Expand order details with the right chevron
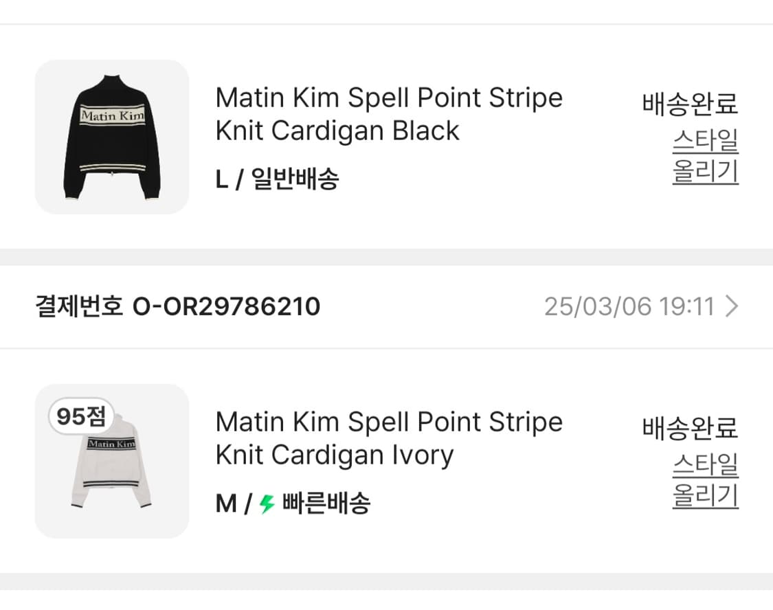The height and width of the screenshot is (610, 773). point(732,306)
